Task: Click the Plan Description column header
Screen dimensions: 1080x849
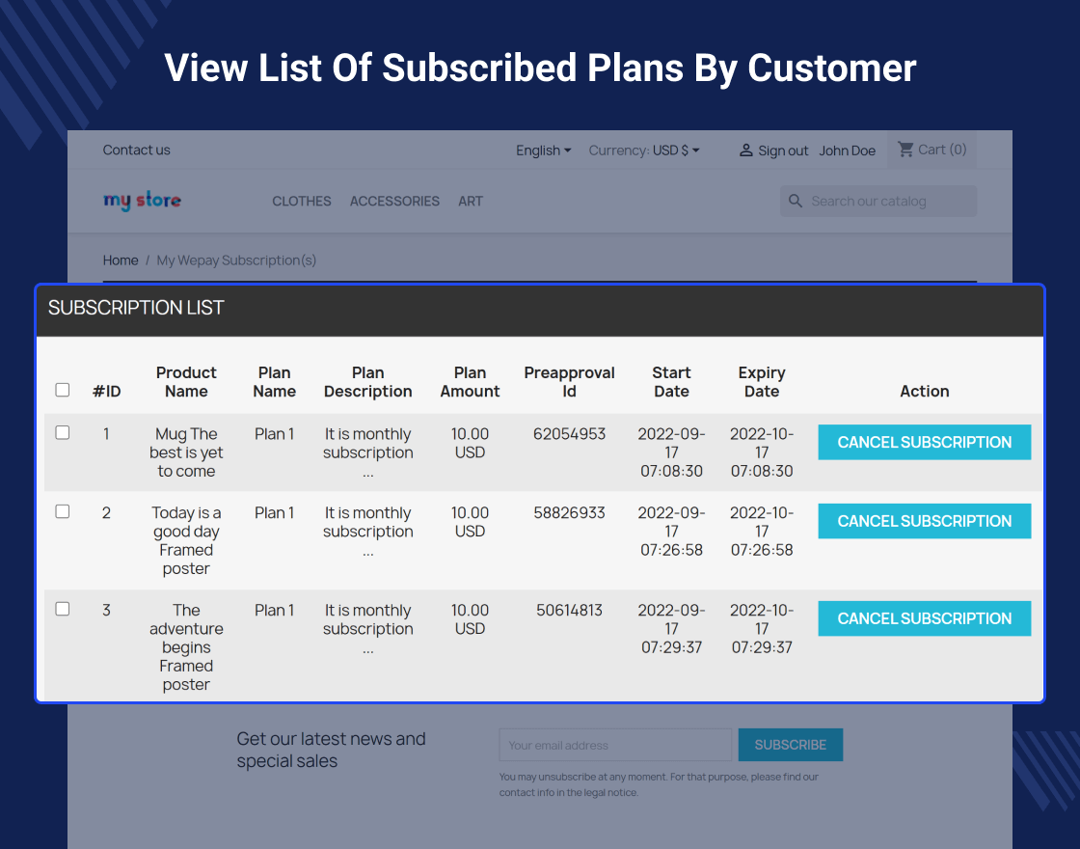Action: tap(367, 382)
